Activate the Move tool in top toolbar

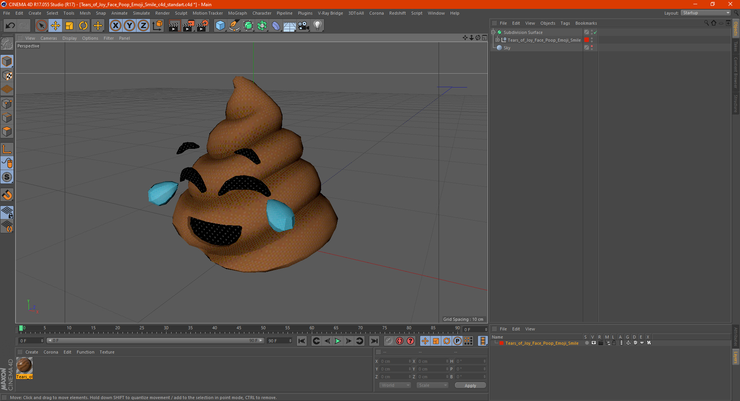coord(55,26)
